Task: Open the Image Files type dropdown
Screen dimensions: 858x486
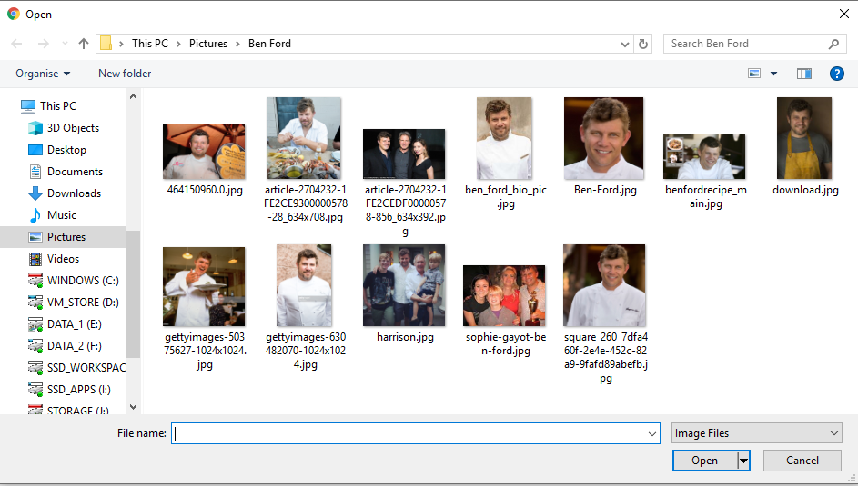Action: [756, 433]
